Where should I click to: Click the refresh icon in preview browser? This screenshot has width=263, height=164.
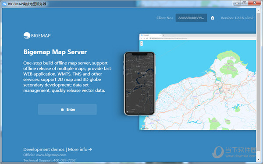[147, 38]
